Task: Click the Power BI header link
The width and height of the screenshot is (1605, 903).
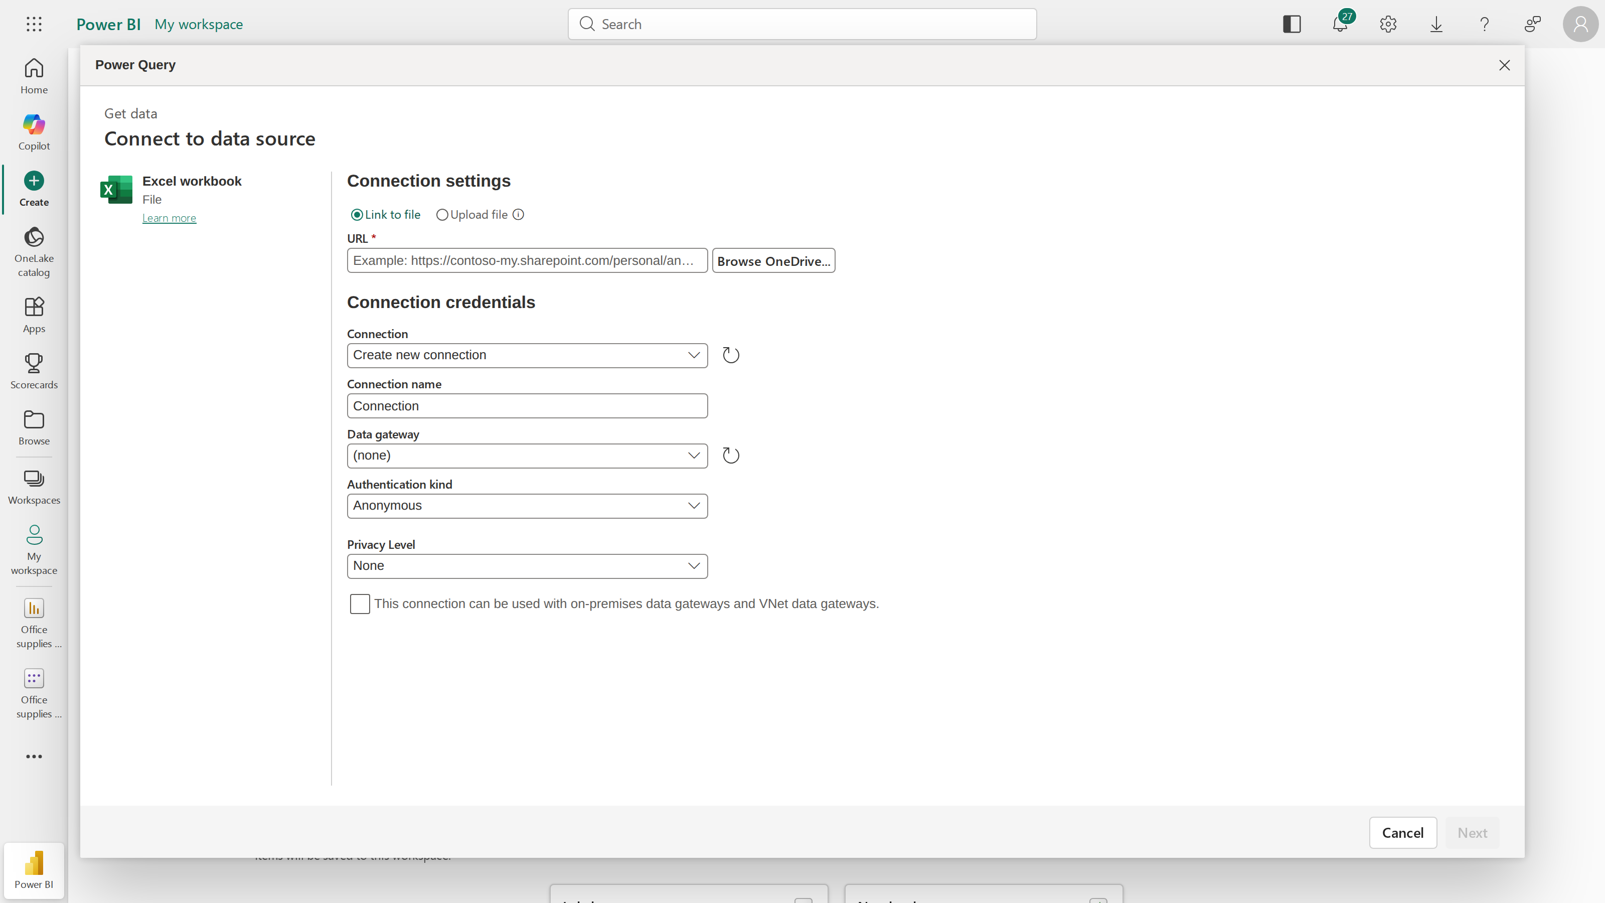Action: (108, 24)
